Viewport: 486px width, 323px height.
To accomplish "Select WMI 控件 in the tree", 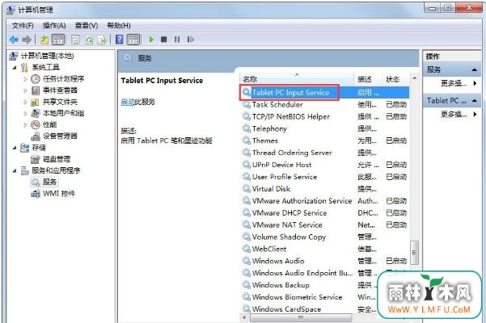I will pyautogui.click(x=58, y=194).
